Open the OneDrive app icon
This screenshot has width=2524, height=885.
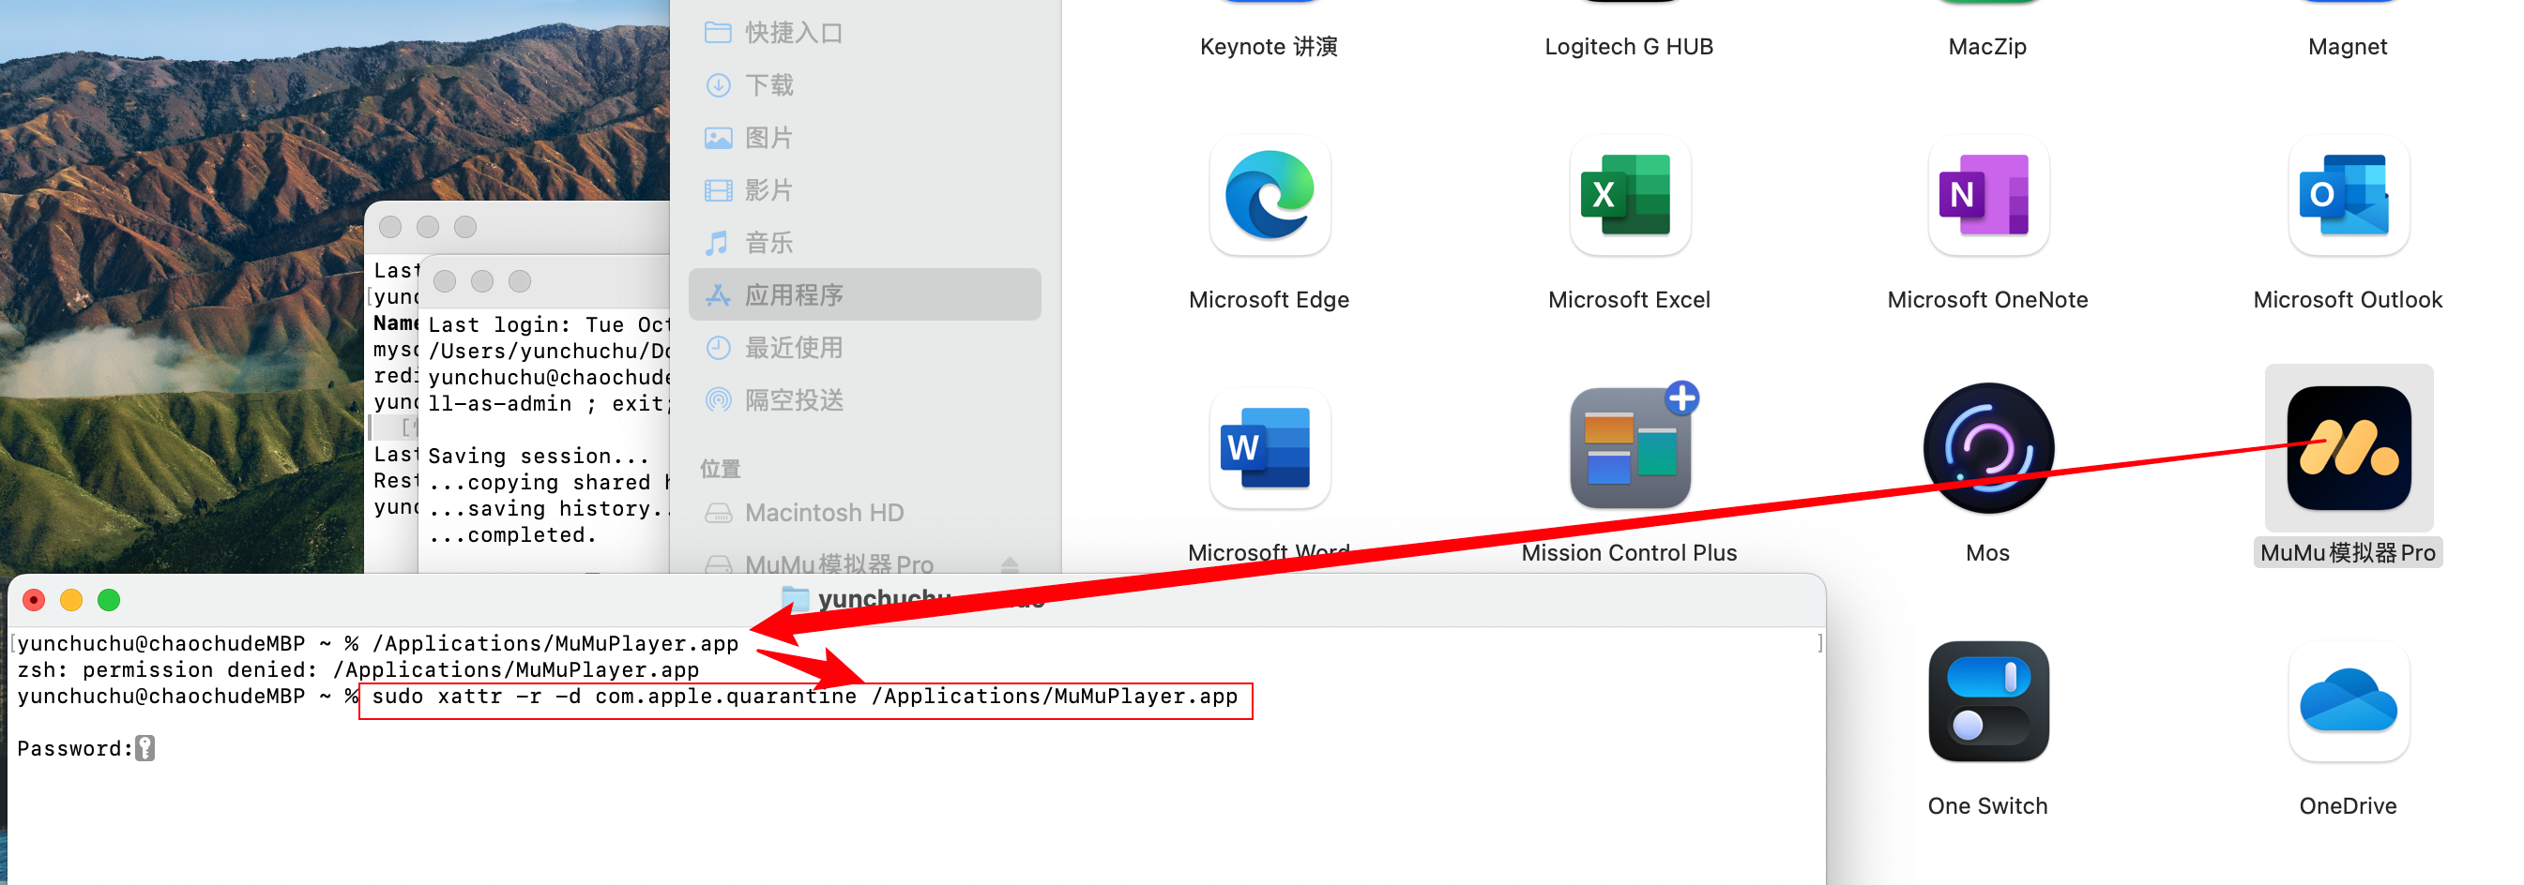tap(2348, 701)
